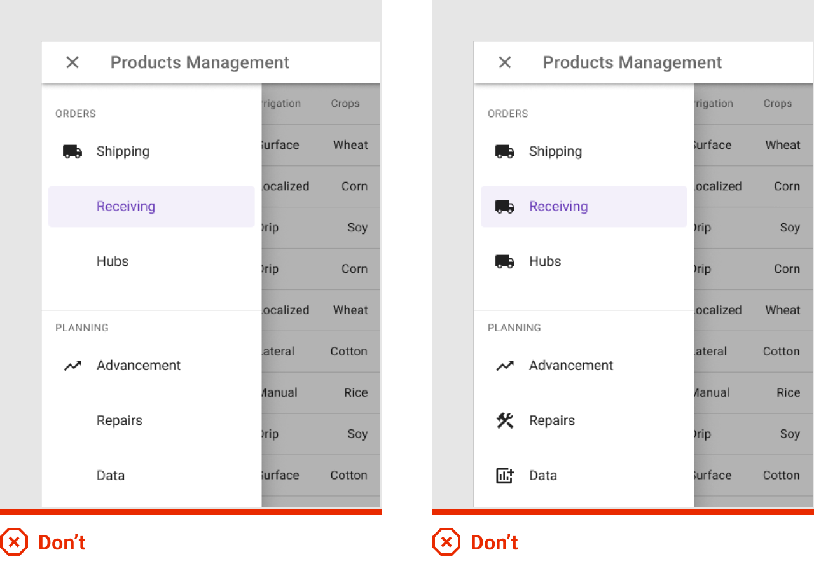Click the Shipping truck icon in left drawer
The height and width of the screenshot is (566, 814).
point(72,151)
